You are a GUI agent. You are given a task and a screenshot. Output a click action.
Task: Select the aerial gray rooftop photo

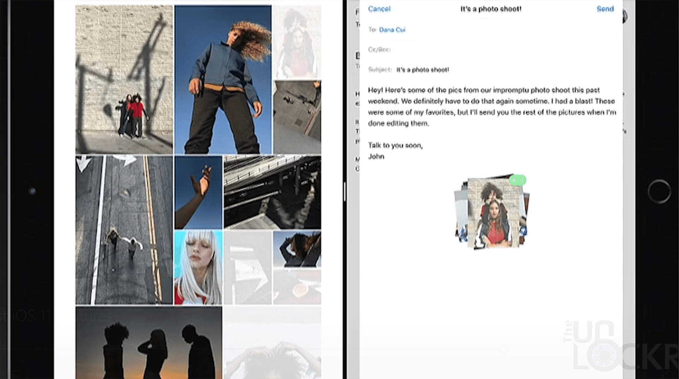[x=297, y=117]
